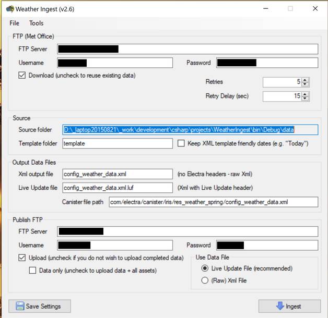The height and width of the screenshot is (318, 328).
Task: Click the Template folder input field
Action: pyautogui.click(x=117, y=143)
